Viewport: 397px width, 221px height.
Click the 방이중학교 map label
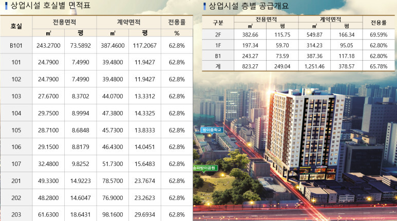point(212,130)
